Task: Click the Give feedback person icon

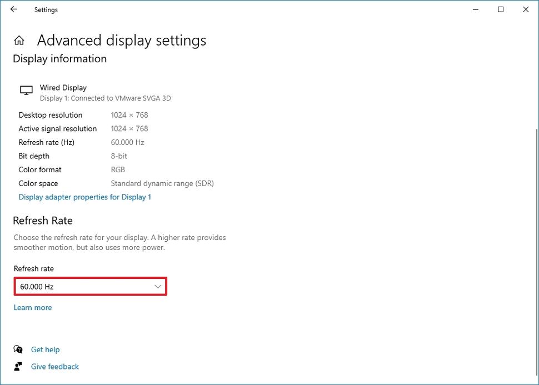Action: [x=18, y=366]
